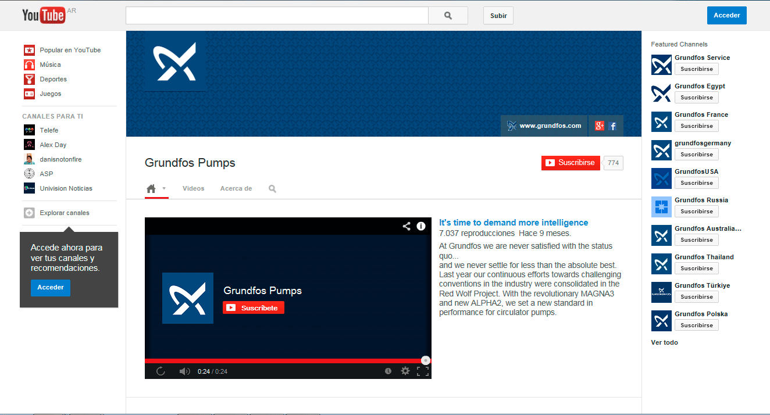Click Grundfos Pumps channel banner logo

point(176,61)
